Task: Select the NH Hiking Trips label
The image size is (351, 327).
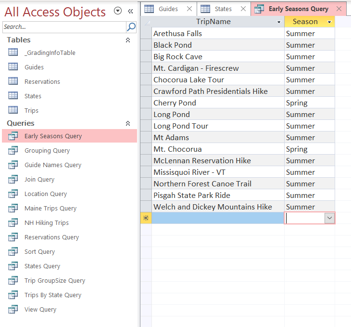Action: pyautogui.click(x=47, y=222)
